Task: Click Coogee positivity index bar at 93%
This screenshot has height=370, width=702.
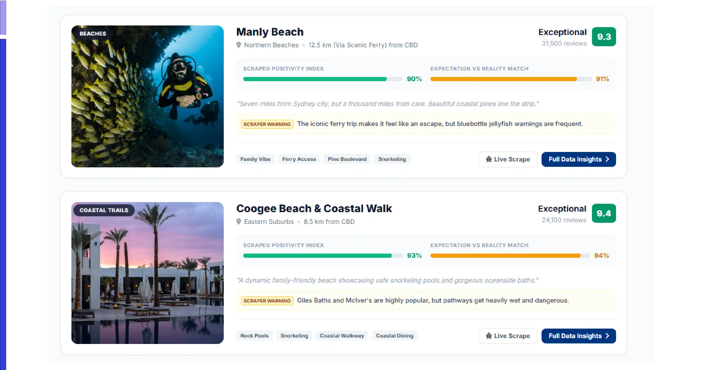Action: coord(323,256)
